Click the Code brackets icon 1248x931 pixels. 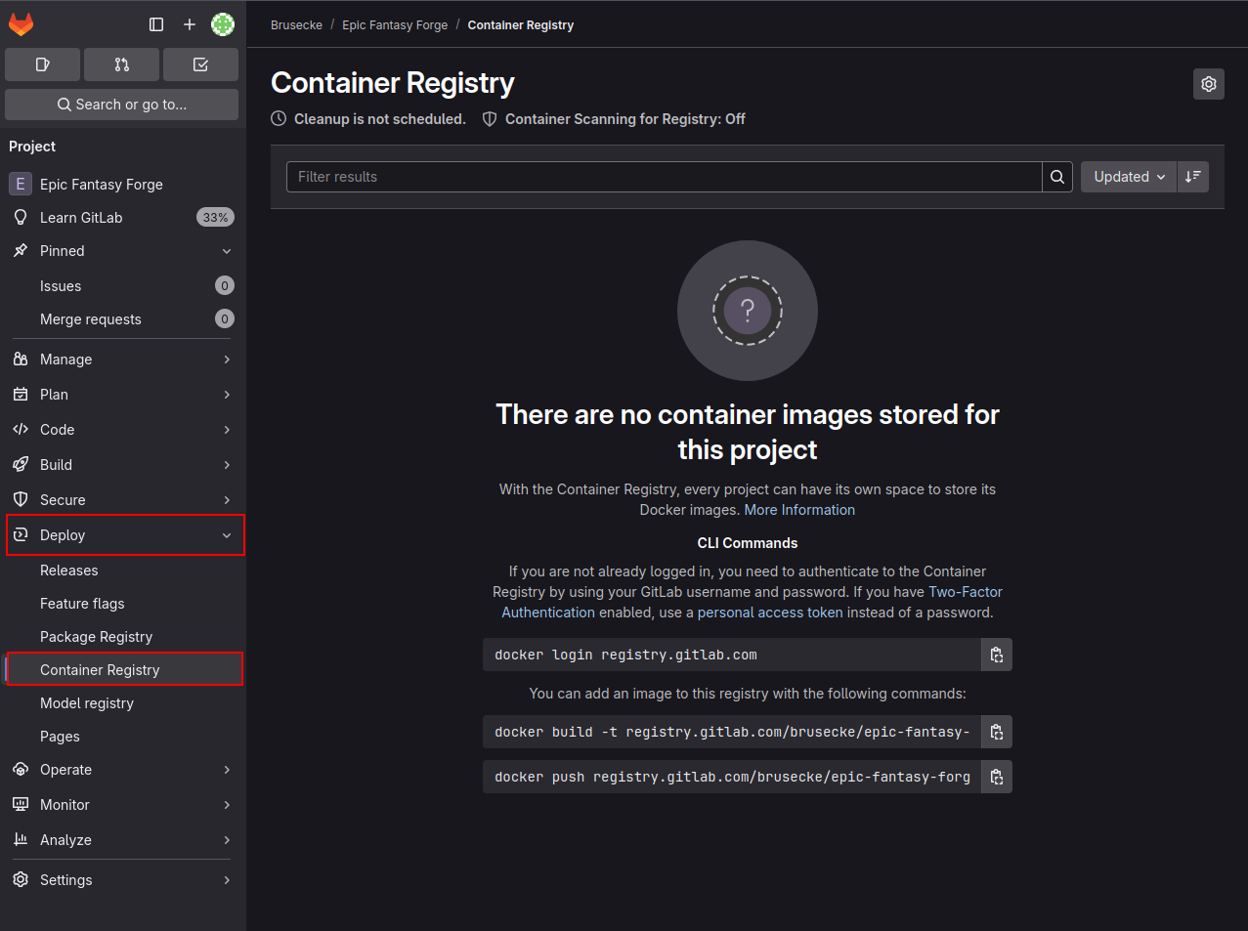click(21, 430)
